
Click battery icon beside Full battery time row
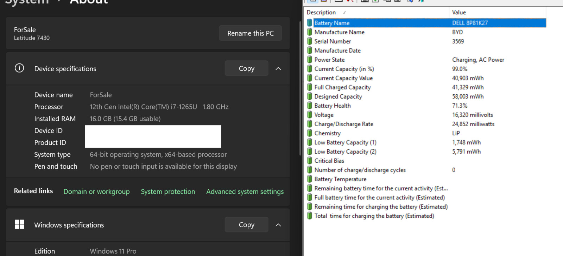click(x=310, y=197)
